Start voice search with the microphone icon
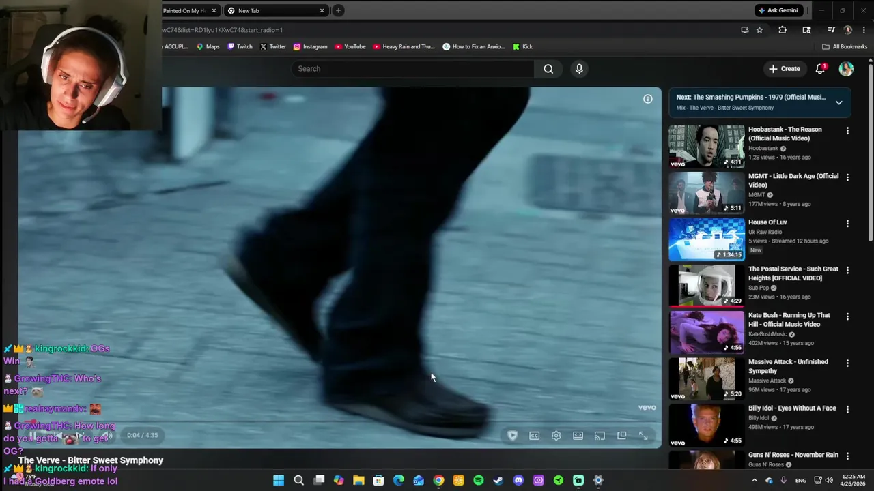This screenshot has height=491, width=874. click(x=579, y=69)
